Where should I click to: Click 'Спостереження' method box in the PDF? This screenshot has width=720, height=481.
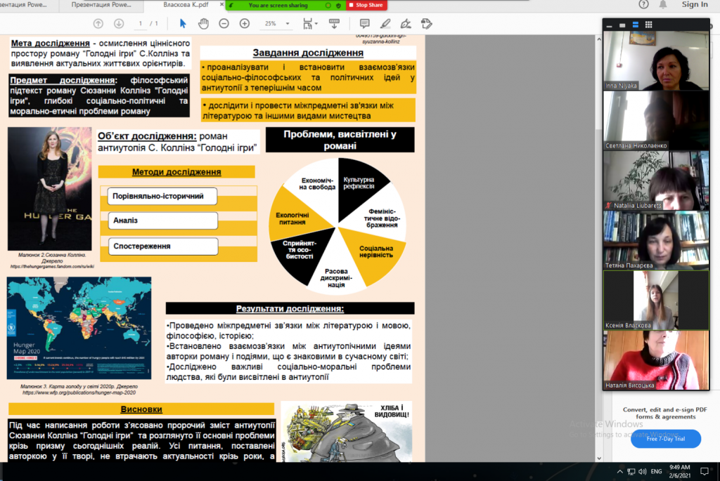click(x=163, y=246)
